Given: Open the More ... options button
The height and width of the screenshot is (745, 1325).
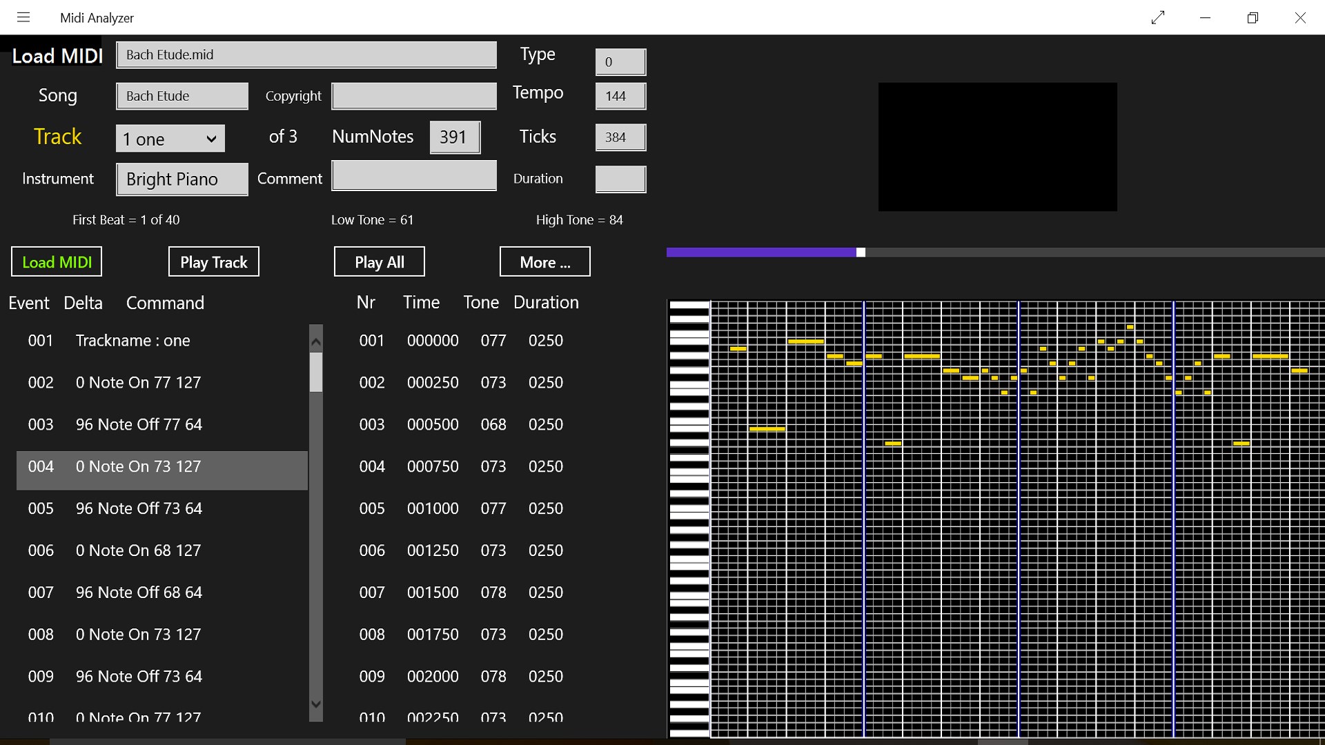Looking at the screenshot, I should click(545, 262).
